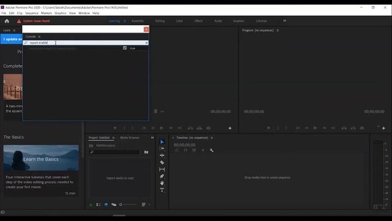Play in the Program monitor
This screenshot has width=392, height=221.
(315, 128)
